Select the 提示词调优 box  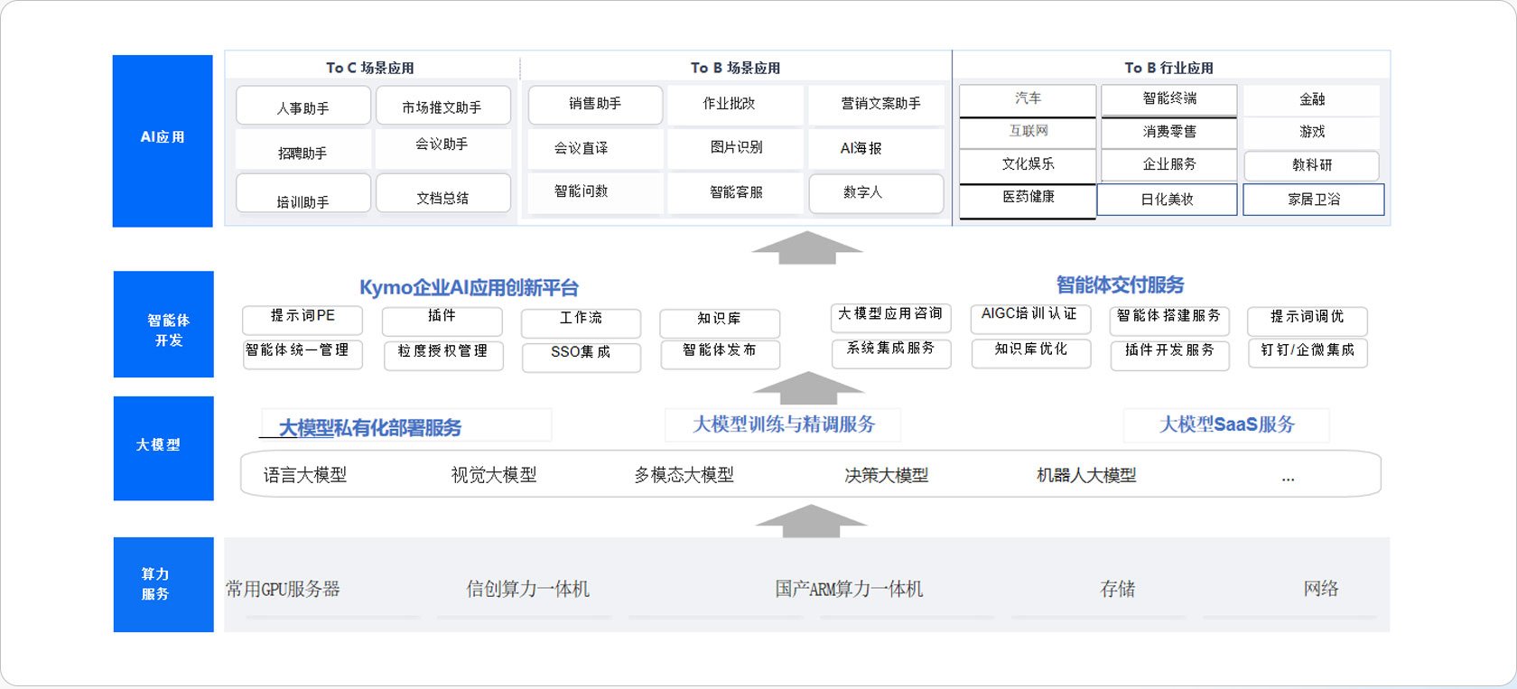coord(1308,321)
